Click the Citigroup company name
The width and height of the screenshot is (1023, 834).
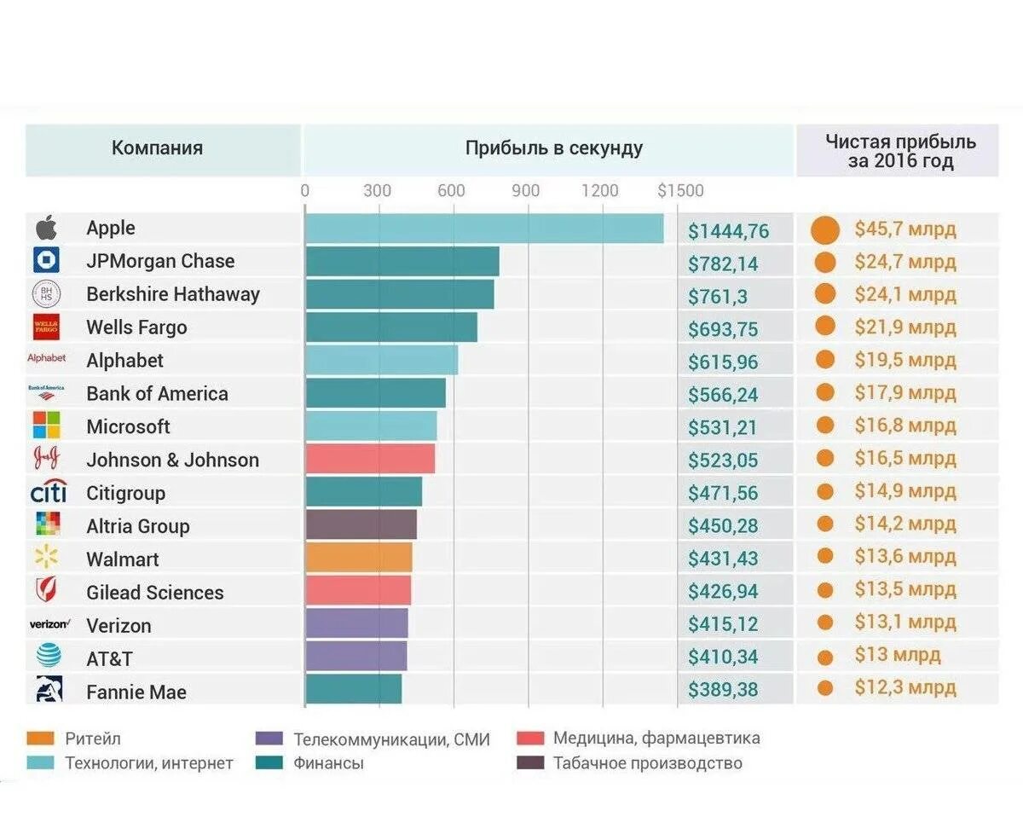[x=126, y=493]
